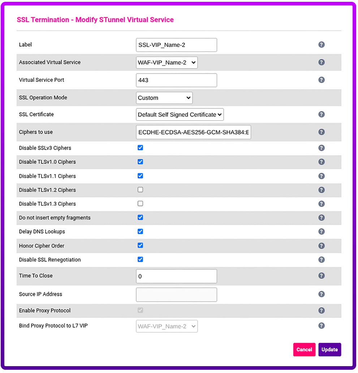
Task: Click the Time To Close field
Action: click(x=176, y=276)
